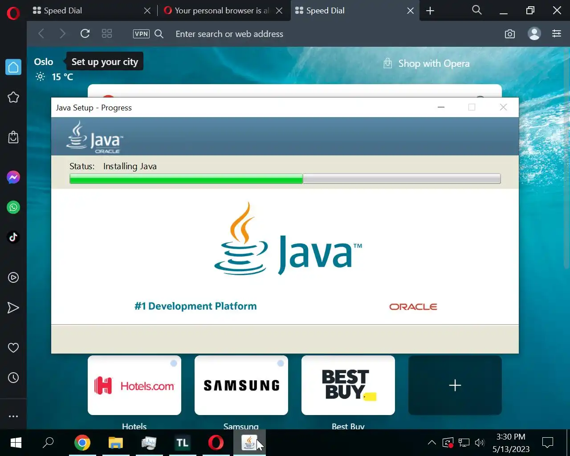Close the first Speed Dial tab

point(147,11)
